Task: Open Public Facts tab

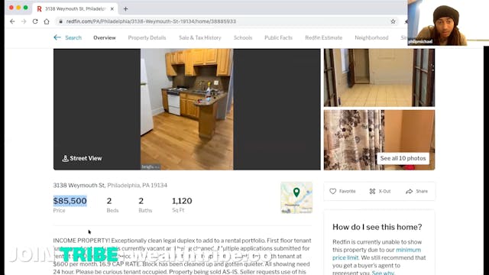Action: [x=278, y=37]
